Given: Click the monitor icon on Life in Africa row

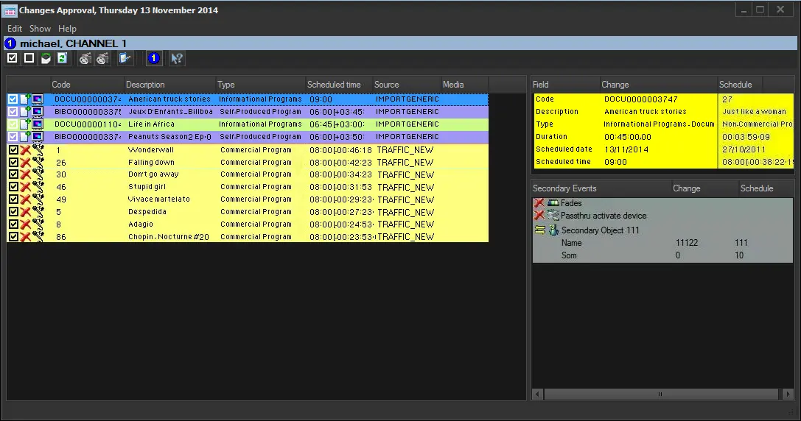Looking at the screenshot, I should click(37, 124).
